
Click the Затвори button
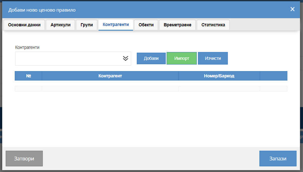(24, 159)
